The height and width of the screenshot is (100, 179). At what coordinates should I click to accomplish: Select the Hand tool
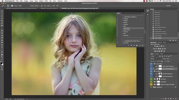(2, 54)
